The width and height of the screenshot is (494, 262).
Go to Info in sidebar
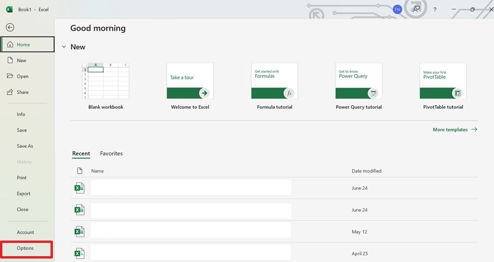point(21,114)
